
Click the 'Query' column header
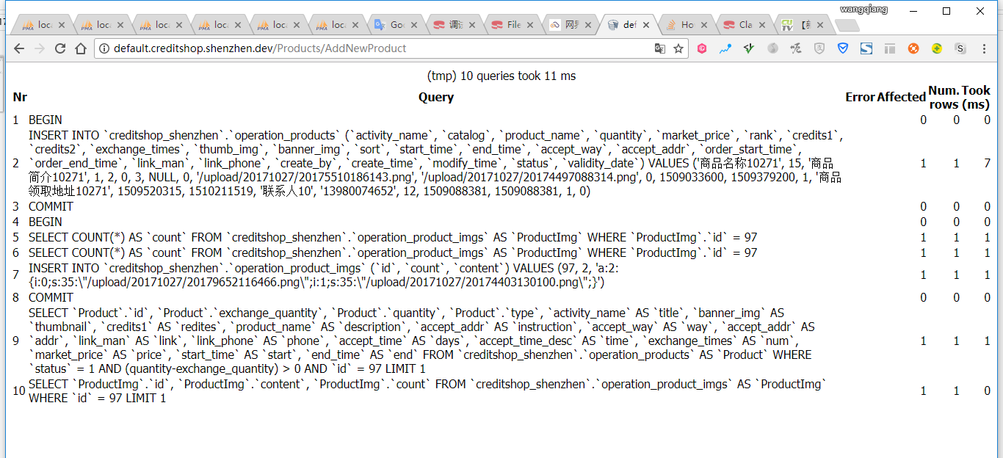436,97
